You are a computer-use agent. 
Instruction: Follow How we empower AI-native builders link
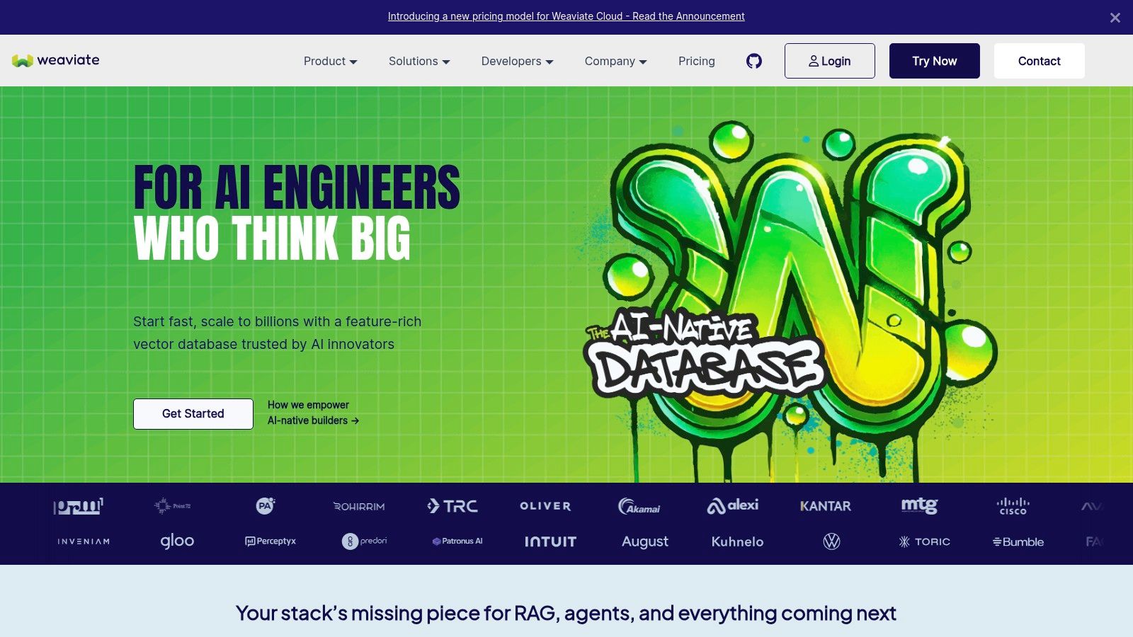click(313, 413)
